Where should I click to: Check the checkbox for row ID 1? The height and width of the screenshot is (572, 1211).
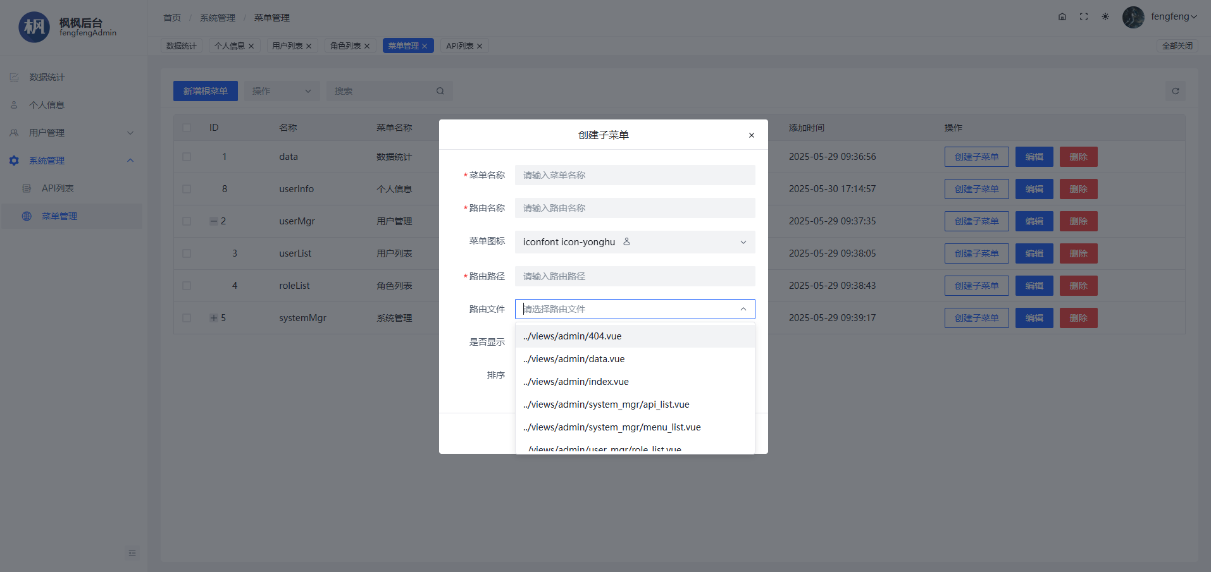click(x=187, y=157)
